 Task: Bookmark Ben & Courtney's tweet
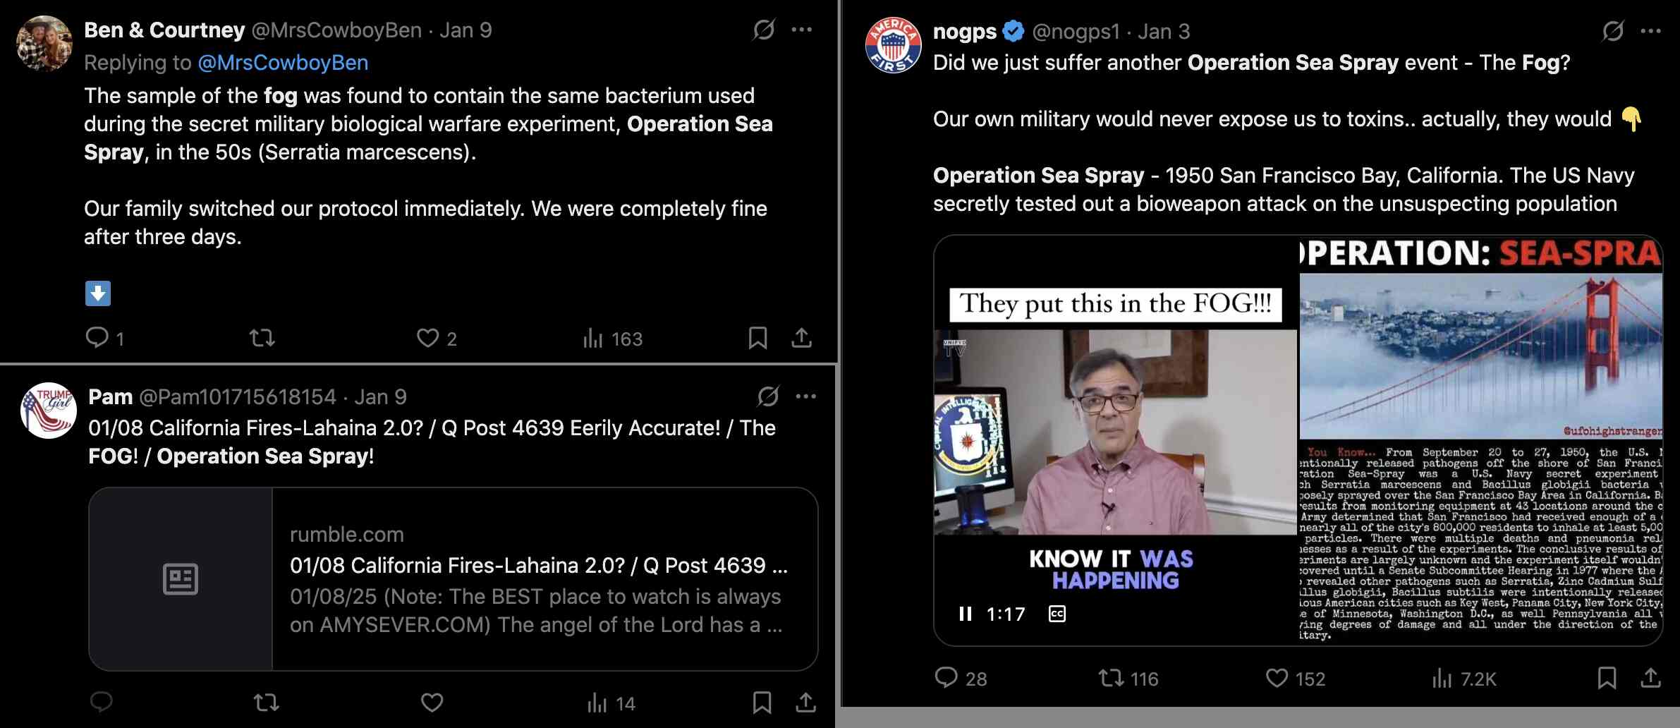coord(757,338)
